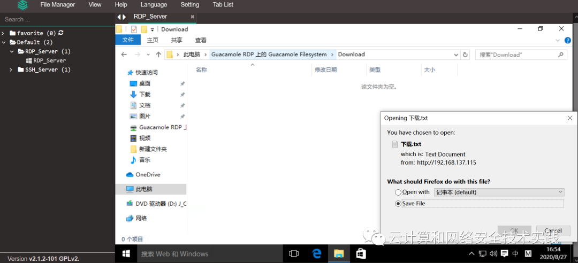
Task: Select the Open with radio button
Action: click(398, 192)
